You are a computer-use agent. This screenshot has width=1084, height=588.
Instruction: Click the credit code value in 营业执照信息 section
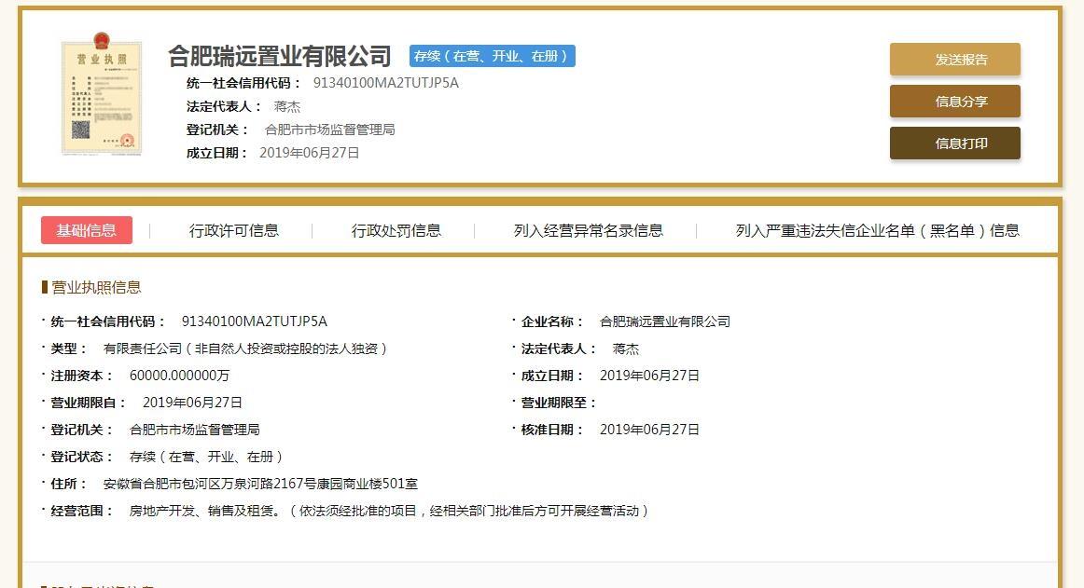click(x=255, y=321)
